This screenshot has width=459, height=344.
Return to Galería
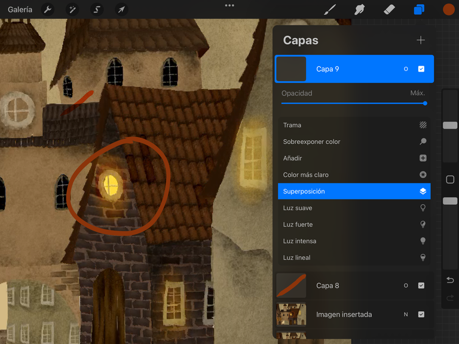click(x=20, y=10)
